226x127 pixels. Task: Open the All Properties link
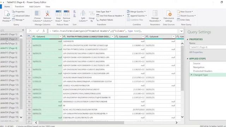coord(196,52)
